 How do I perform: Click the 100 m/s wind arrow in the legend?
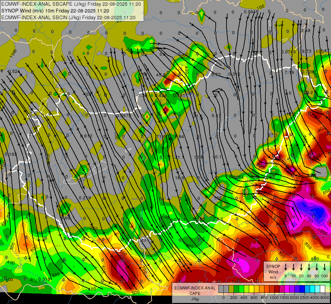pyautogui.click(x=325, y=267)
